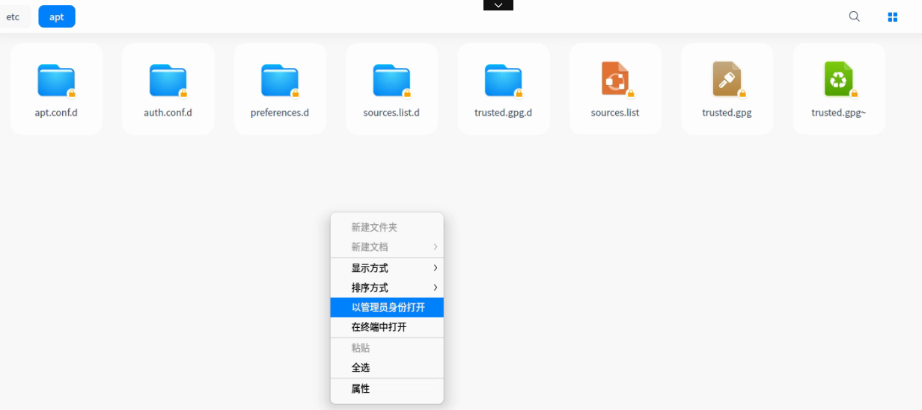Expand the 排序方式 submenu

click(x=387, y=288)
